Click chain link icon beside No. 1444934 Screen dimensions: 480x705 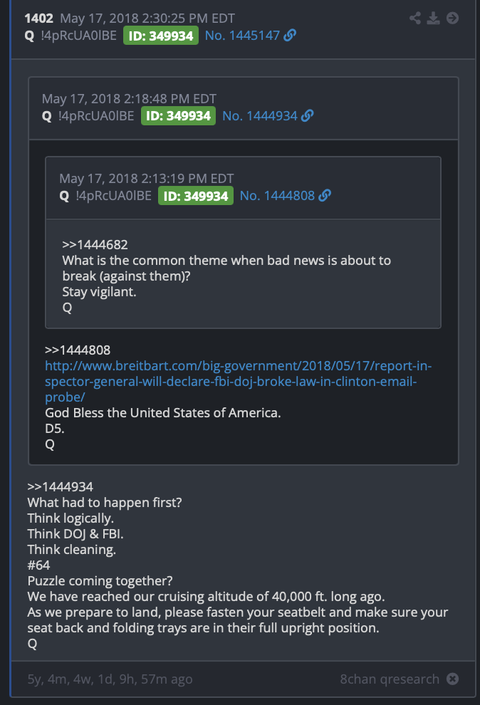[x=308, y=115]
